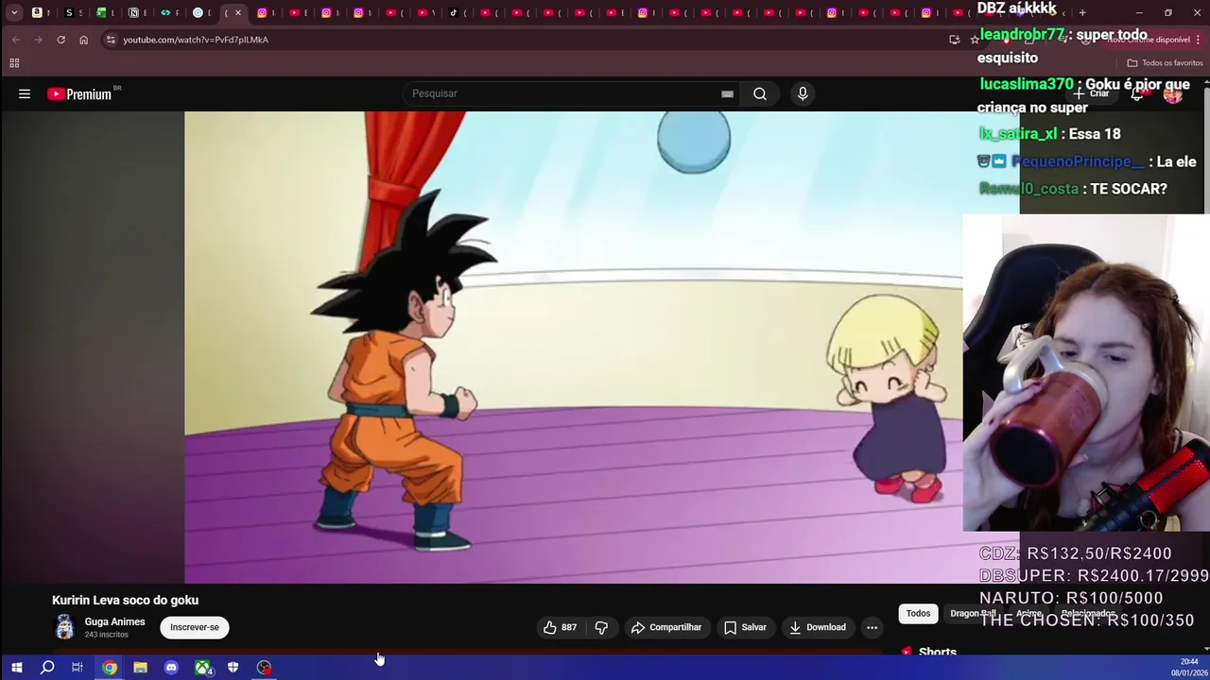Screen dimensions: 1210x680
Task: Go back in Chrome history
Action: pyautogui.click(x=16, y=40)
